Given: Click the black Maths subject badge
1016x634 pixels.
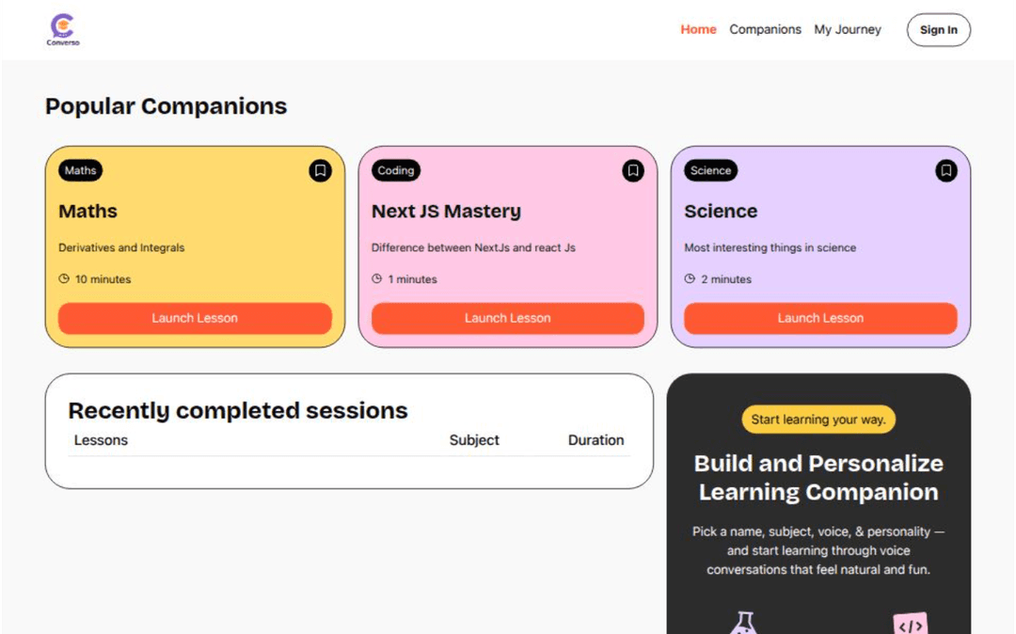Looking at the screenshot, I should pos(81,170).
